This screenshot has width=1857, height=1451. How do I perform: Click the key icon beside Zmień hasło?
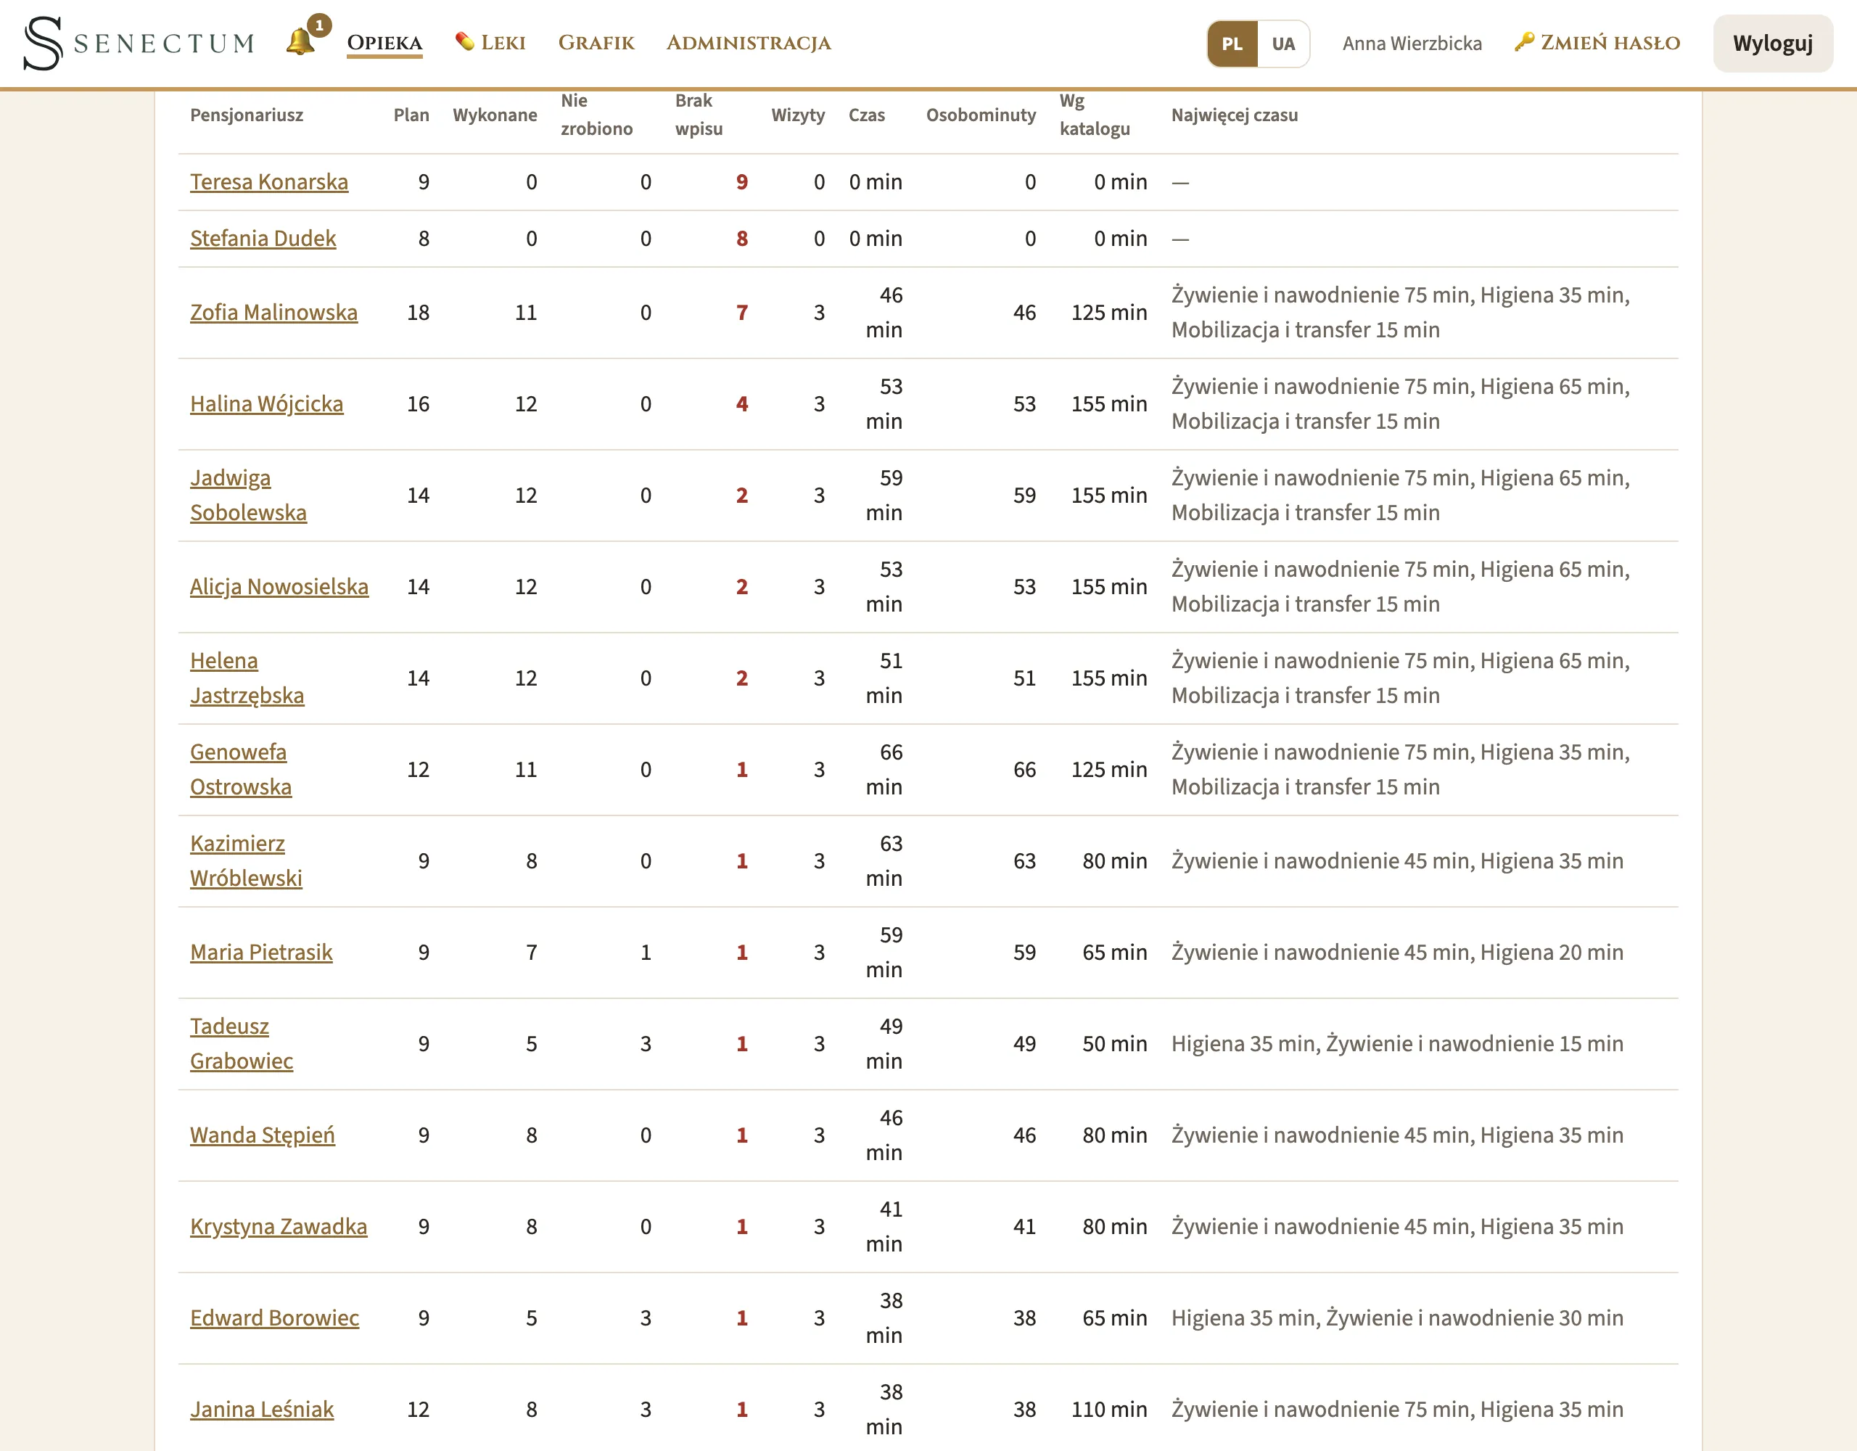click(x=1524, y=41)
